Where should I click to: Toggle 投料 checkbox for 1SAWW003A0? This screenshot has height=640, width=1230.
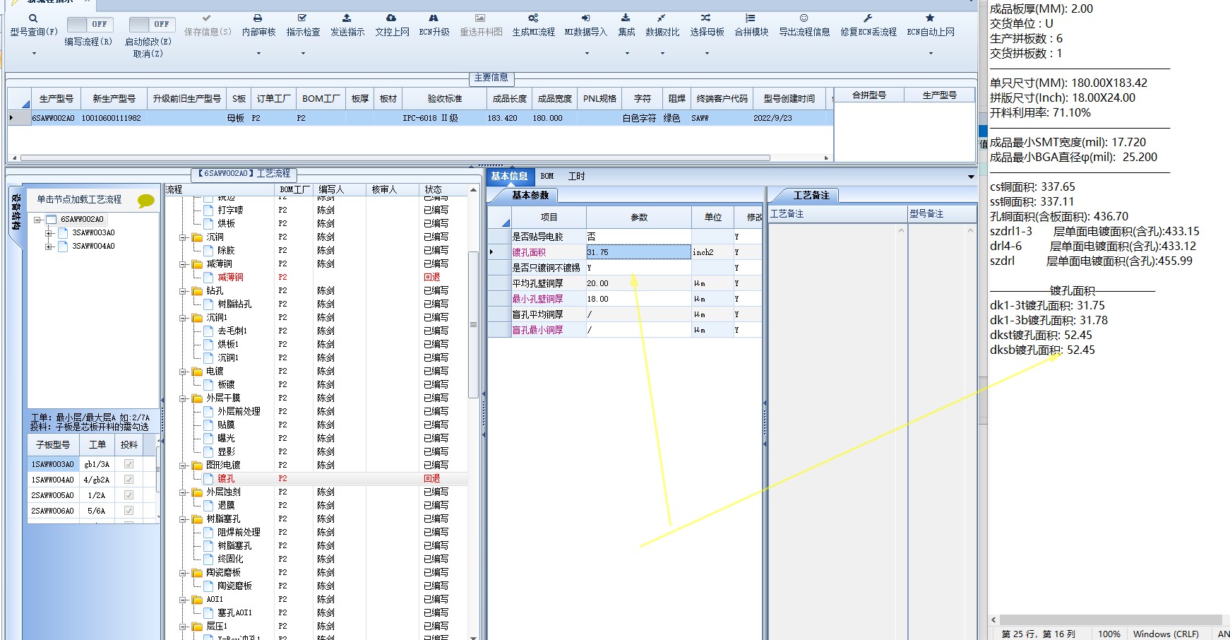point(129,464)
